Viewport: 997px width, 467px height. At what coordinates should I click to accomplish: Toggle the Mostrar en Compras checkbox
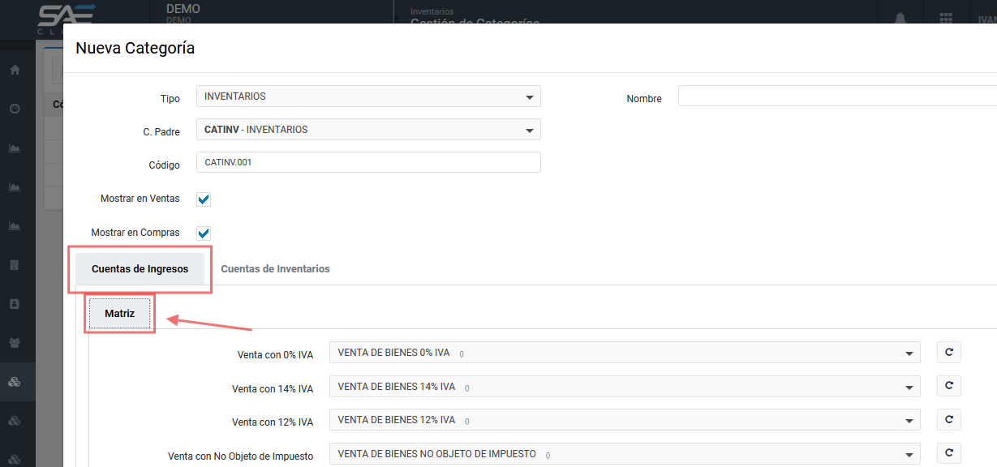pos(204,233)
